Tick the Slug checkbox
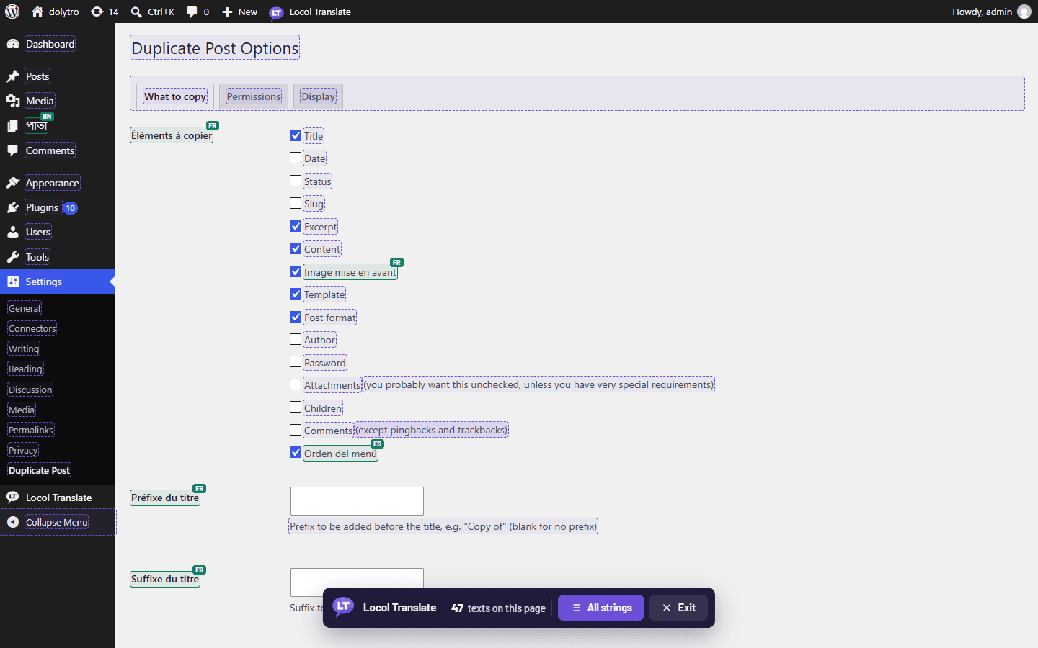This screenshot has width=1038, height=648. tap(296, 203)
